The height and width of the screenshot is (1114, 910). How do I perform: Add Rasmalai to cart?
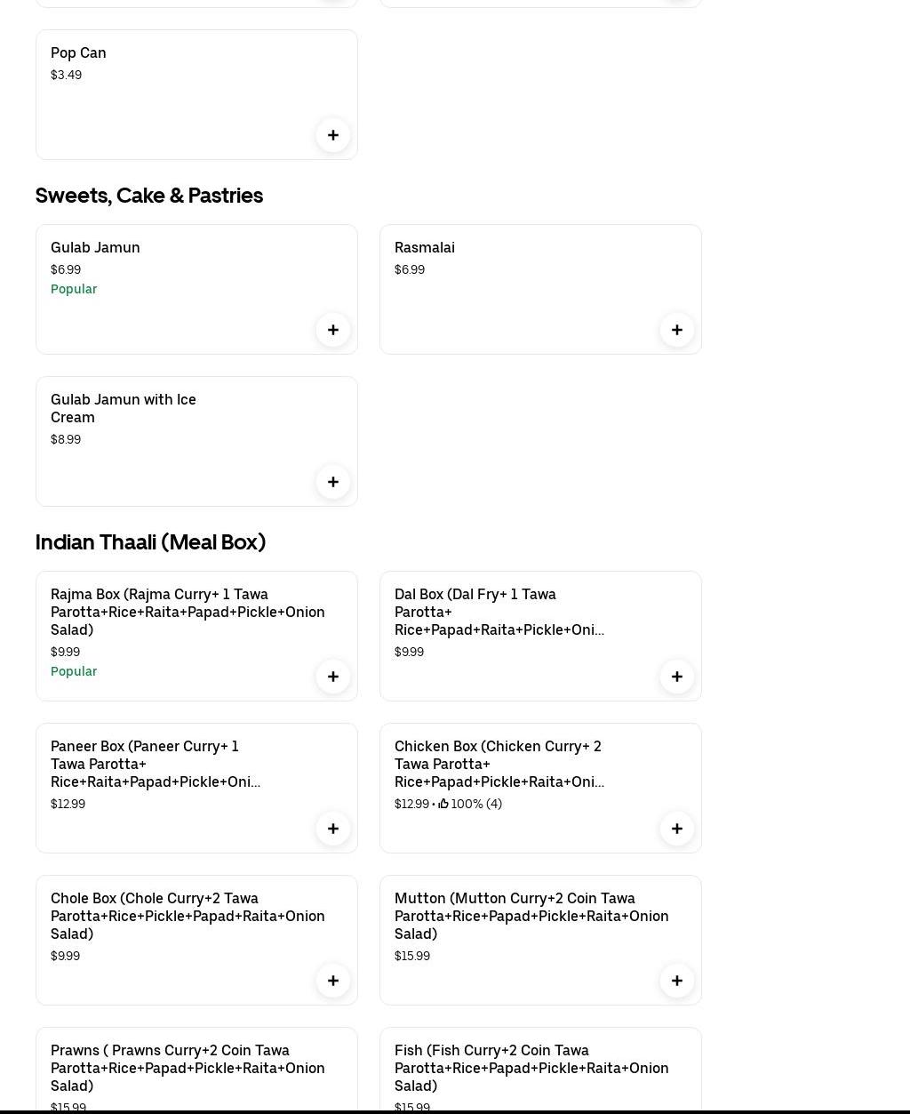click(676, 330)
